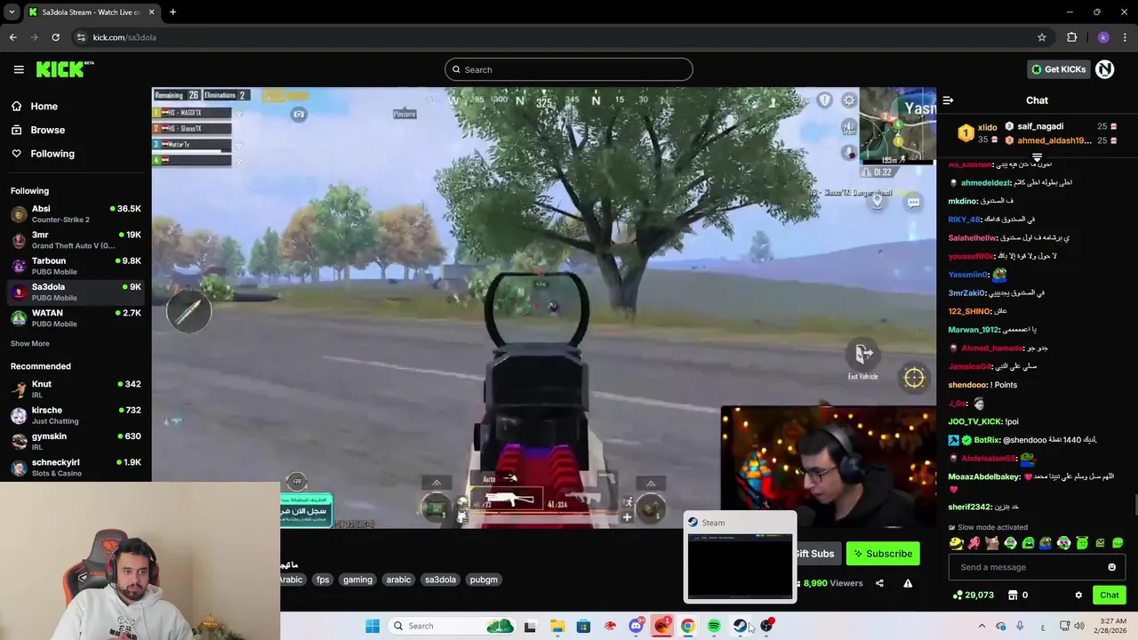Open the Chrome three-dot menu

pos(1126,37)
